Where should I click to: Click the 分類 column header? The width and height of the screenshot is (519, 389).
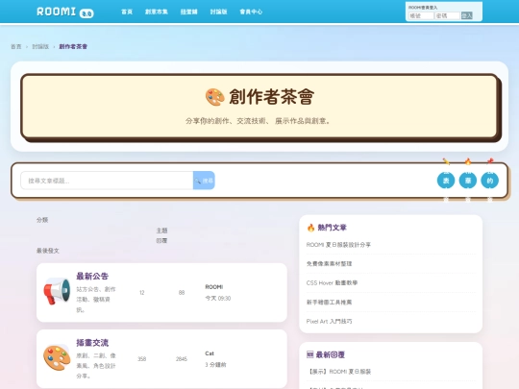(x=42, y=220)
